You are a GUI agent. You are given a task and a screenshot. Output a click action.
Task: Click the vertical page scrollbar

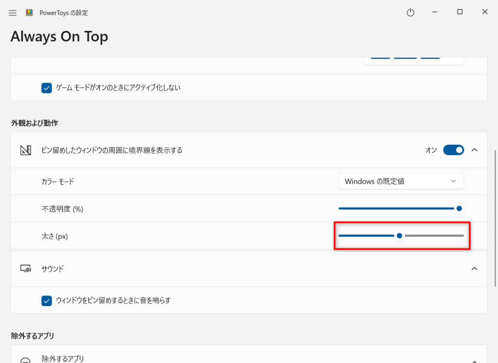point(495,218)
